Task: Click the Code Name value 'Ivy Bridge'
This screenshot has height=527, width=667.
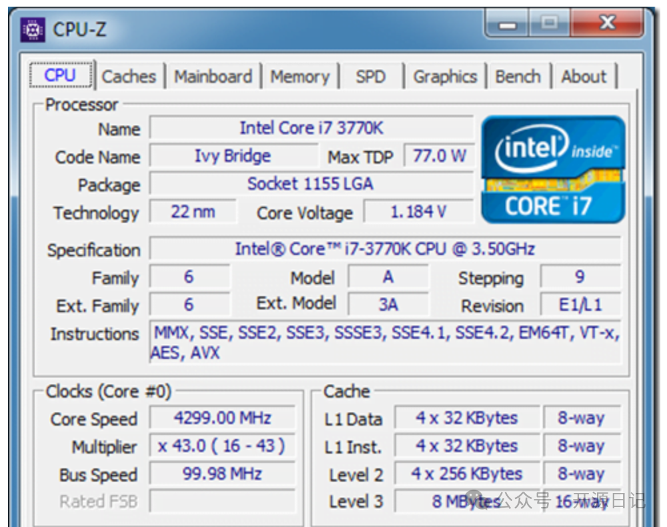Action: pos(233,155)
